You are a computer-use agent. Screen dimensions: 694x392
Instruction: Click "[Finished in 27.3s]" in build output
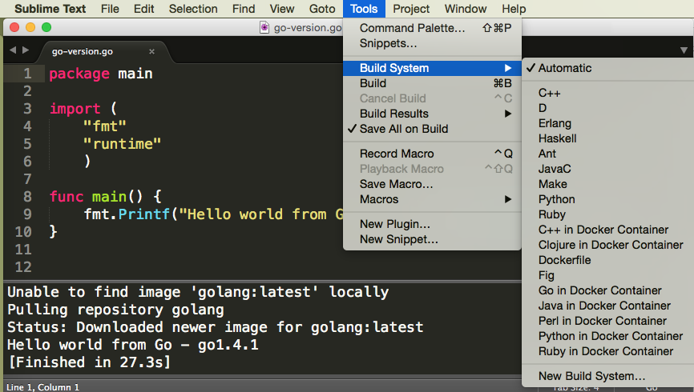(90, 362)
